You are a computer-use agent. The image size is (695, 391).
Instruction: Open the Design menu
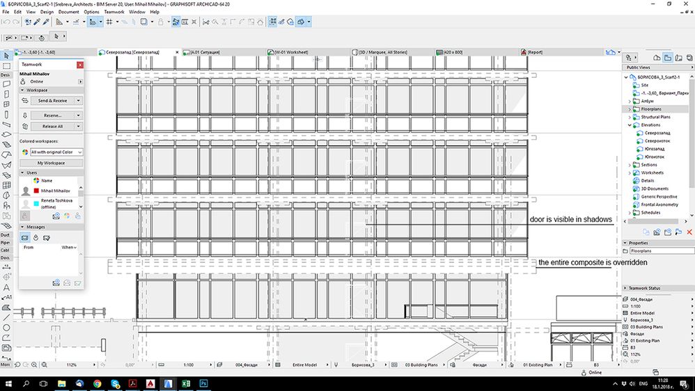(x=47, y=12)
